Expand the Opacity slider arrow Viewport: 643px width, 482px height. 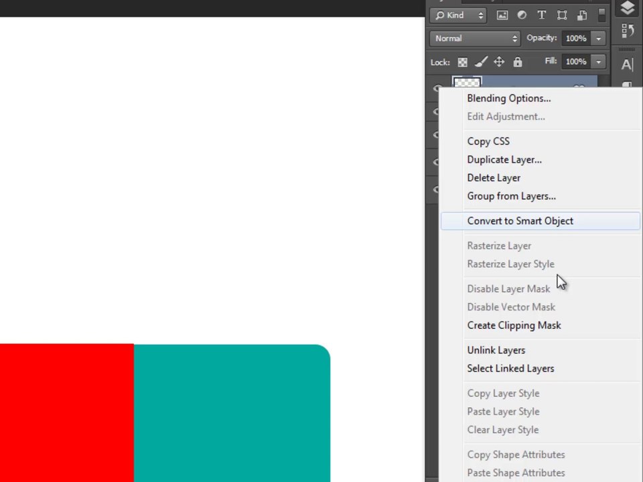click(599, 39)
